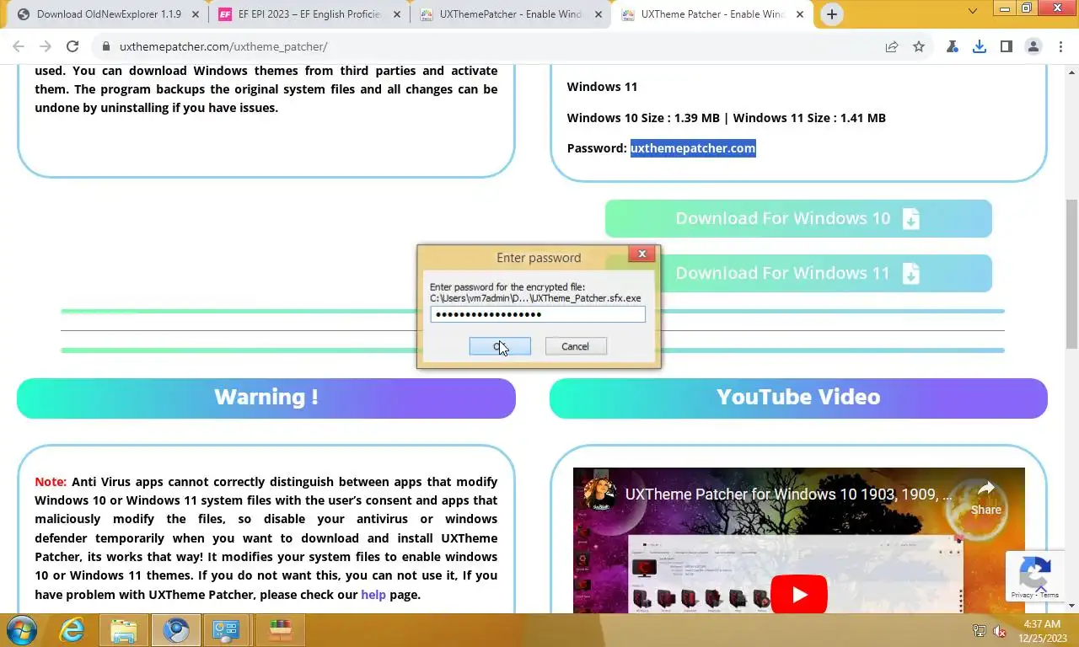This screenshot has width=1079, height=647.
Task: Close the active UXTheme Patcher tab
Action: click(800, 14)
